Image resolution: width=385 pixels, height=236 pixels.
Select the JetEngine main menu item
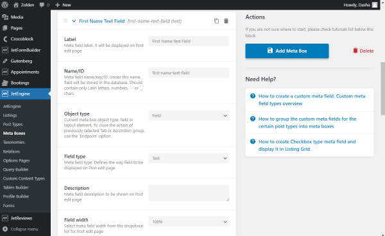coord(25,94)
